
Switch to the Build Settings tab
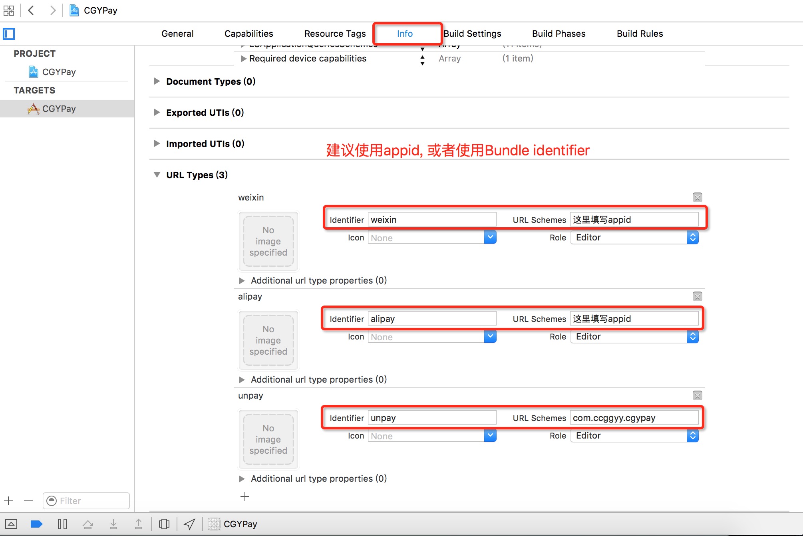coord(473,34)
